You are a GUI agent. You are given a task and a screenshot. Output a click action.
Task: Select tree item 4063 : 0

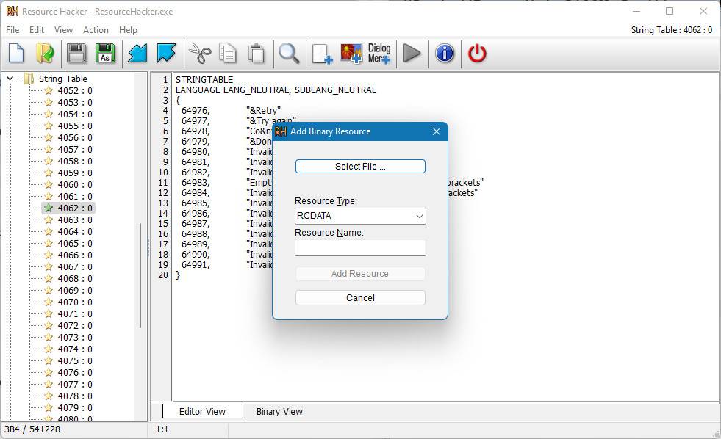(75, 220)
